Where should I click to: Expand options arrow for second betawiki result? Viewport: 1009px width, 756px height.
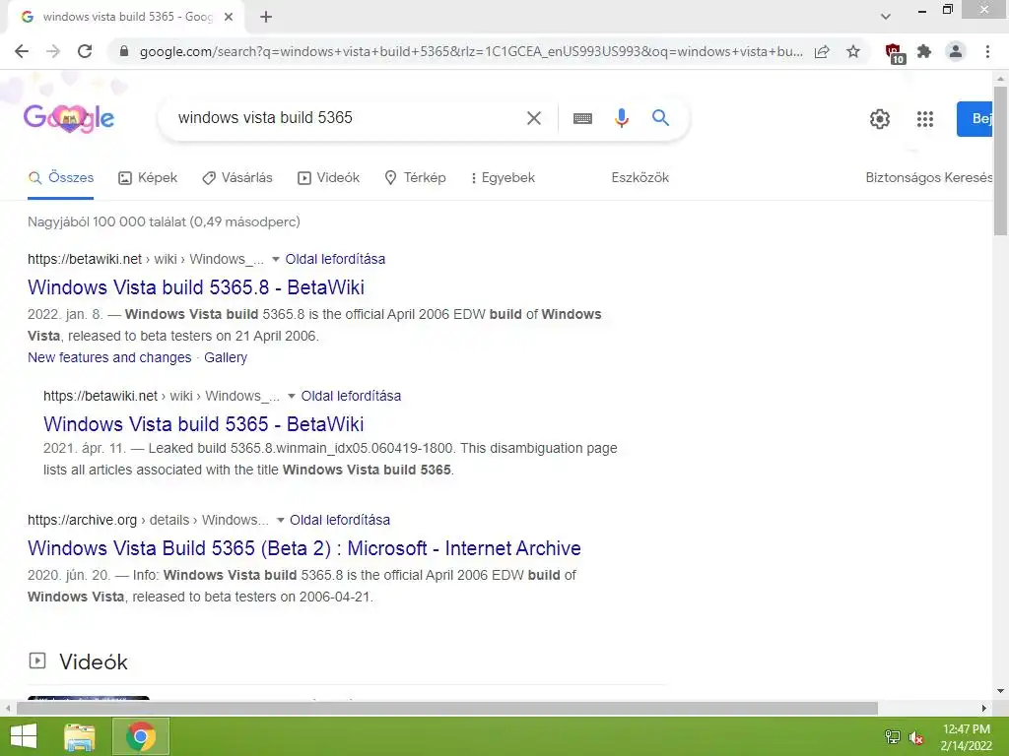pos(292,396)
